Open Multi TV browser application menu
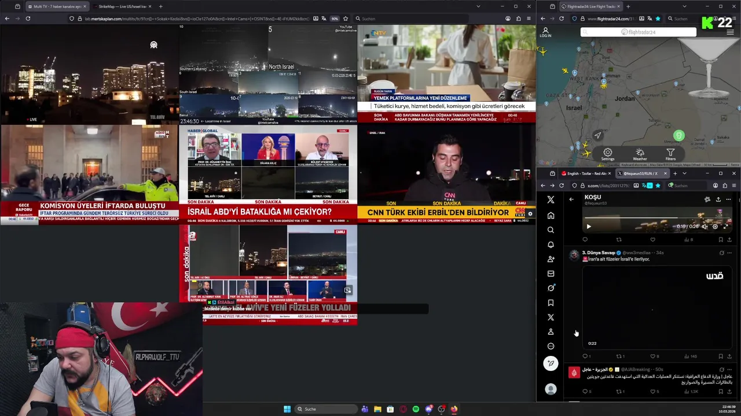Screen dimensions: 741x416 tap(528, 18)
